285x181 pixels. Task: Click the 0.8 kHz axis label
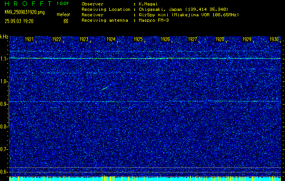4,127
